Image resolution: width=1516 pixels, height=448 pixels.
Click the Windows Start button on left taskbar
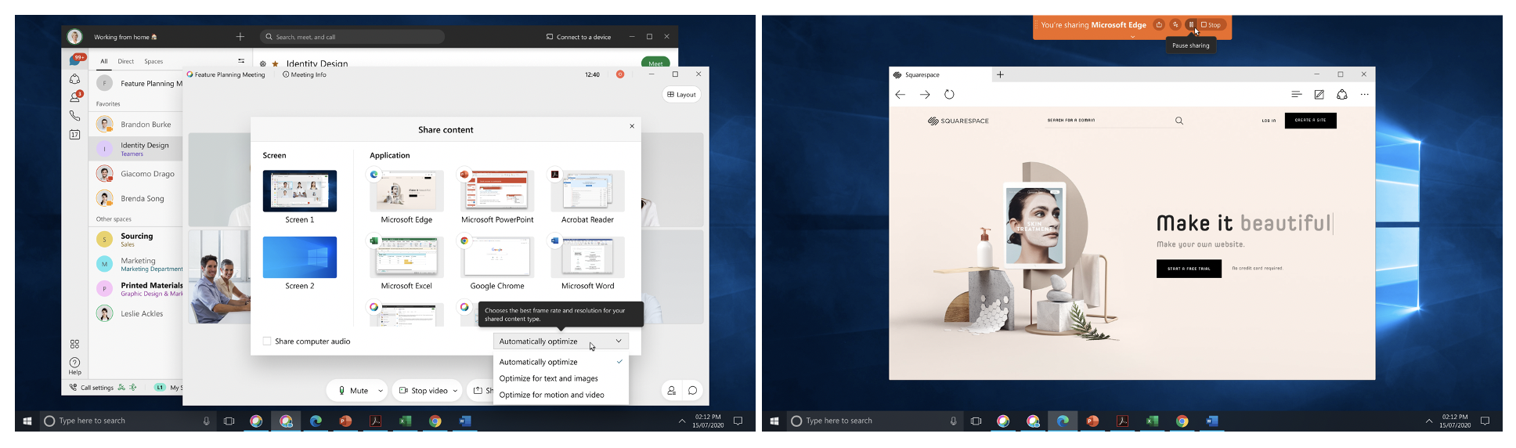27,421
